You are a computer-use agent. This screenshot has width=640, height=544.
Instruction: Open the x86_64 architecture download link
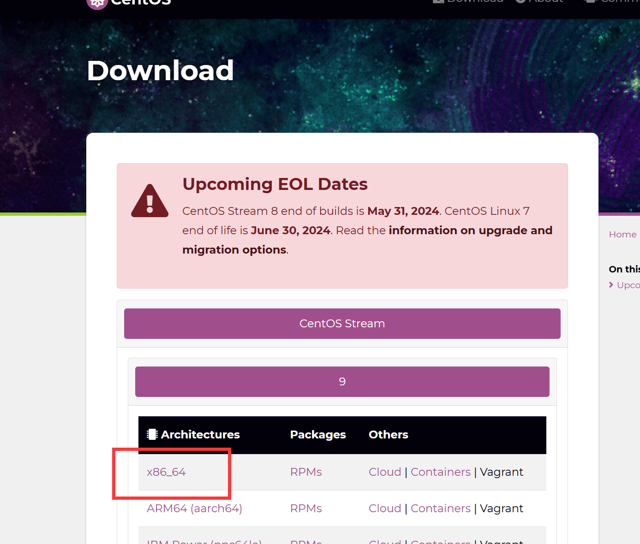pyautogui.click(x=166, y=472)
